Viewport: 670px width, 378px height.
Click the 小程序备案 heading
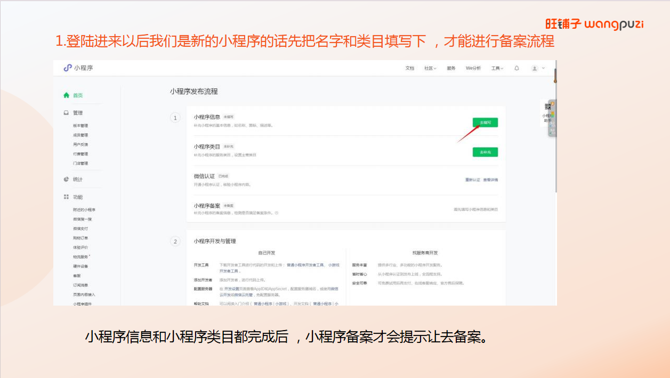click(207, 206)
